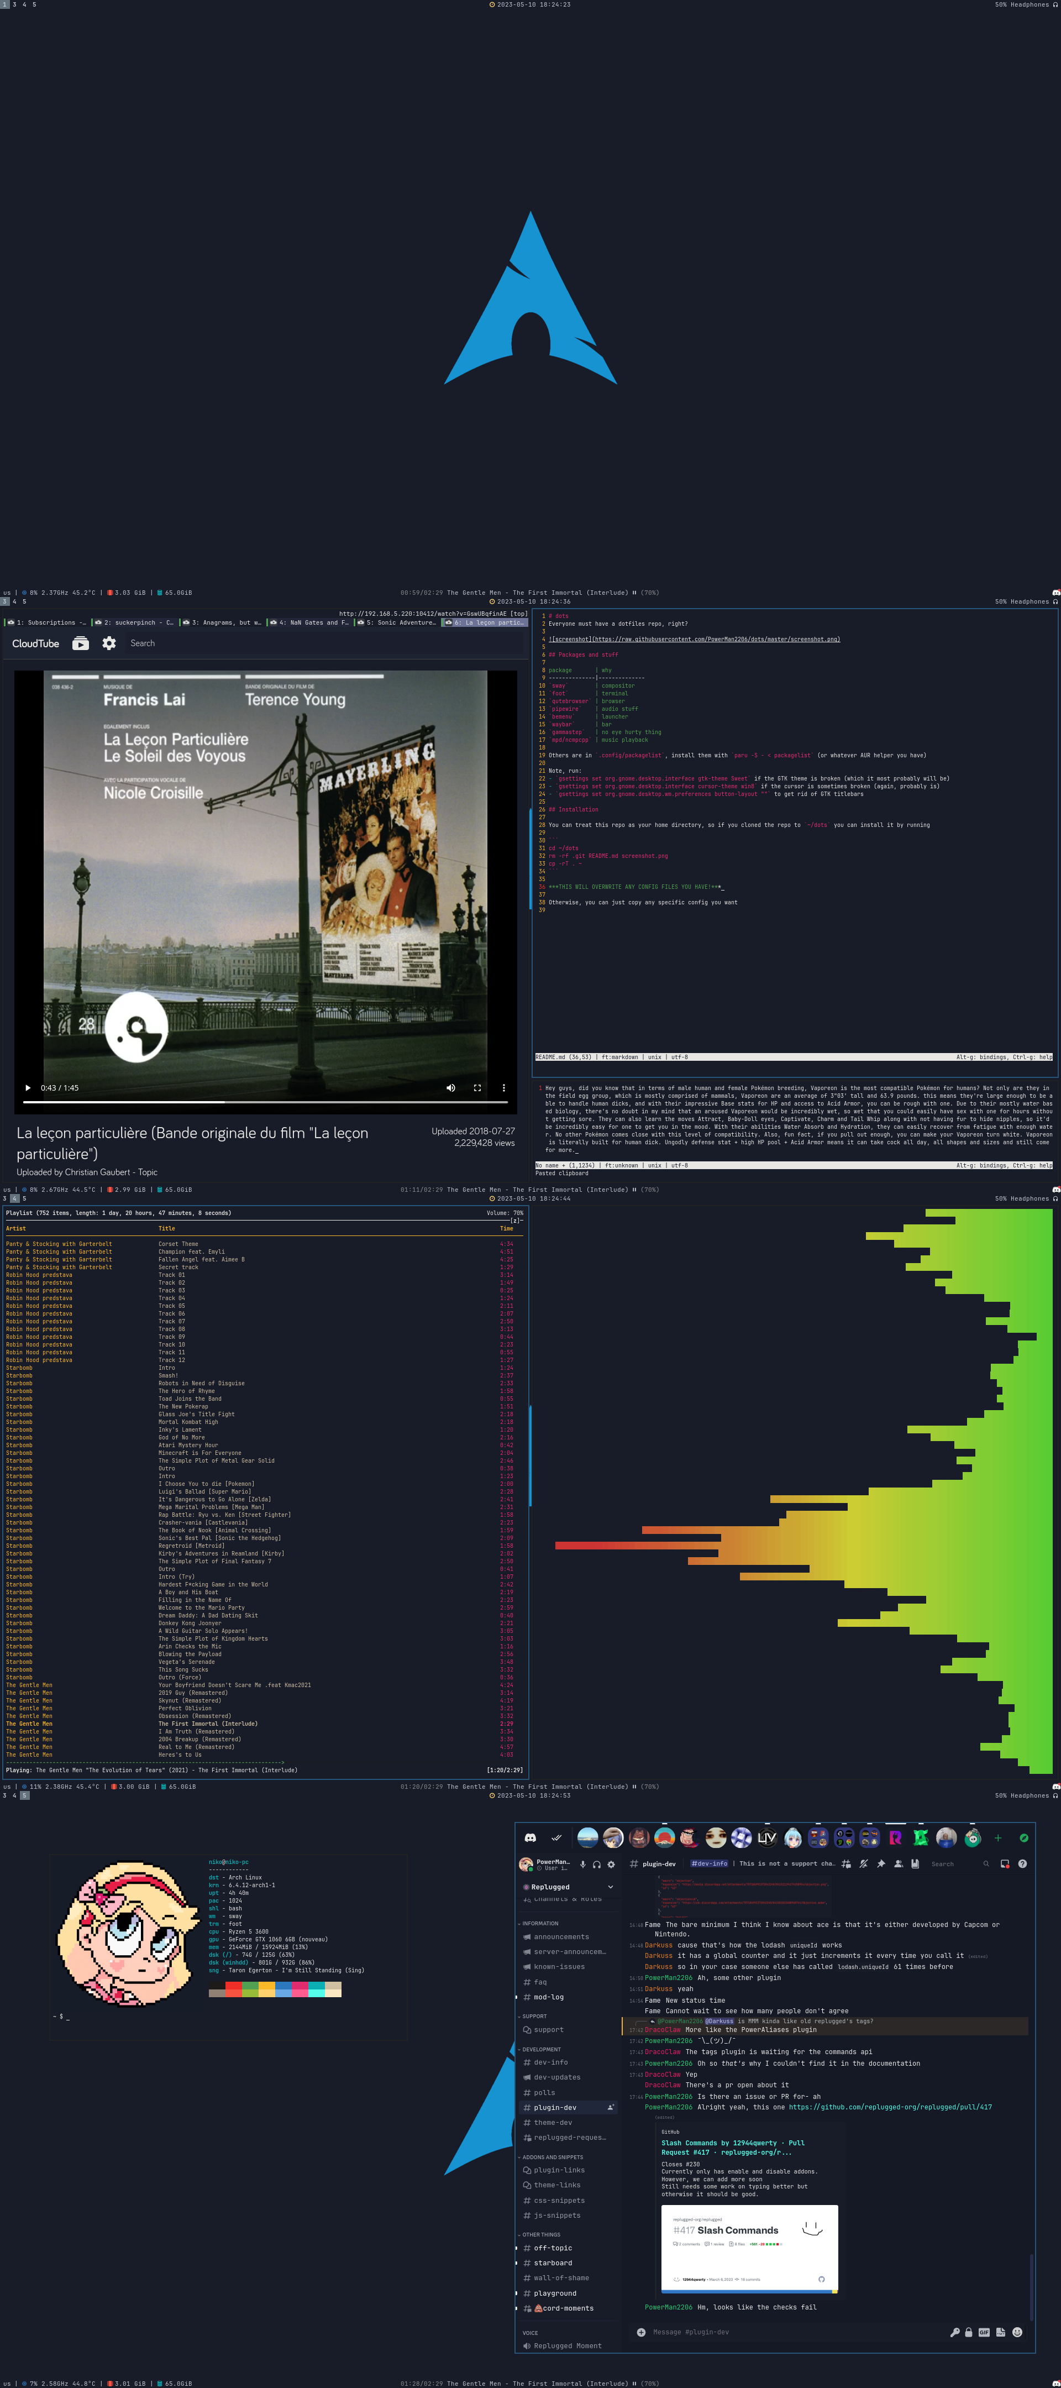Viewport: 1061px width, 2388px height.
Task: Open Discord inbox icon
Action: tap(1005, 1863)
